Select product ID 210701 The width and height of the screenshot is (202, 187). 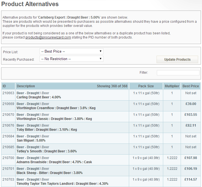coord(8,169)
